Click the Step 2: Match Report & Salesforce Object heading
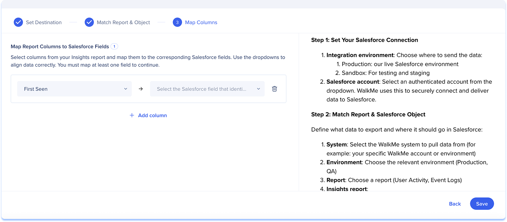 tap(368, 114)
